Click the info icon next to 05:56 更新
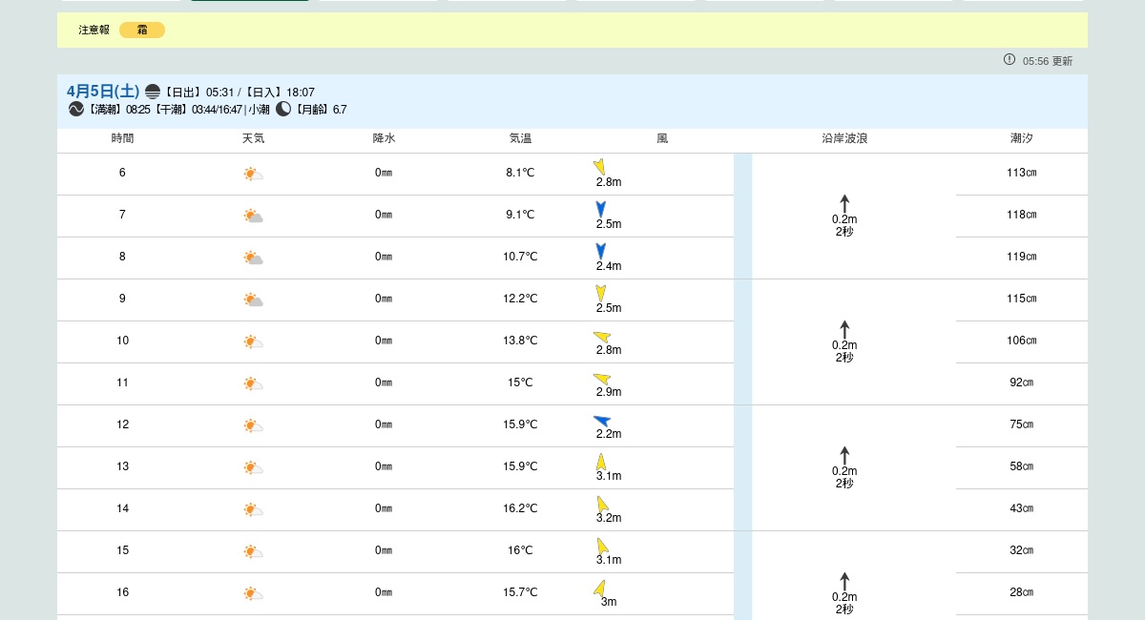 click(1010, 60)
